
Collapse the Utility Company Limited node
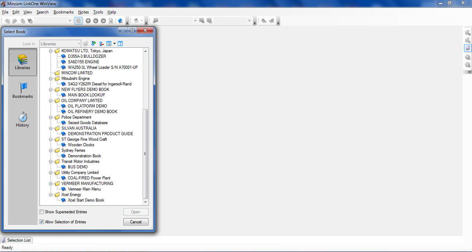coord(51,172)
